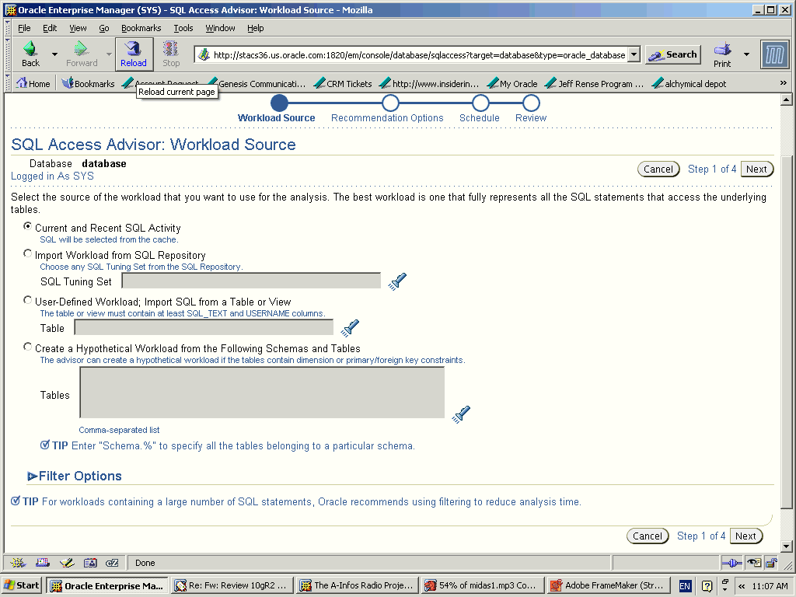Open the URL address bar dropdown
Screen dimensions: 796x597
634,54
